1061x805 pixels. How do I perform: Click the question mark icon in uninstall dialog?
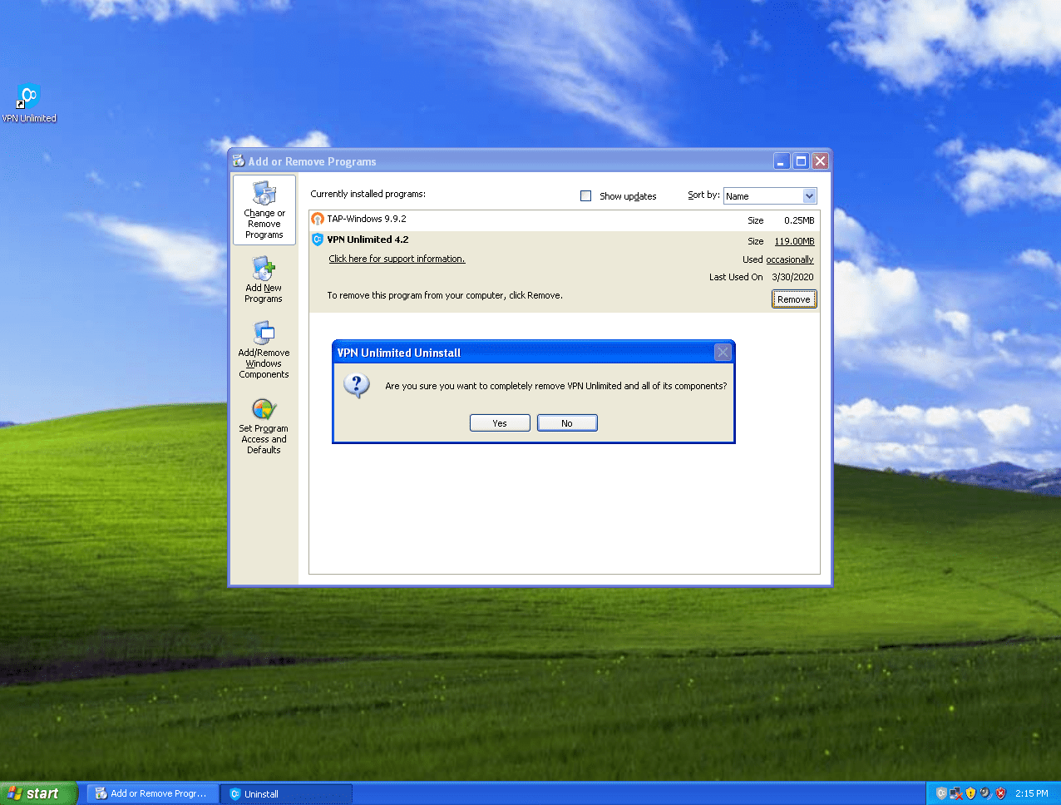(357, 385)
